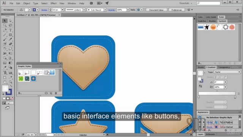Open Gradient Type dropdown showing Radial

tap(227, 72)
